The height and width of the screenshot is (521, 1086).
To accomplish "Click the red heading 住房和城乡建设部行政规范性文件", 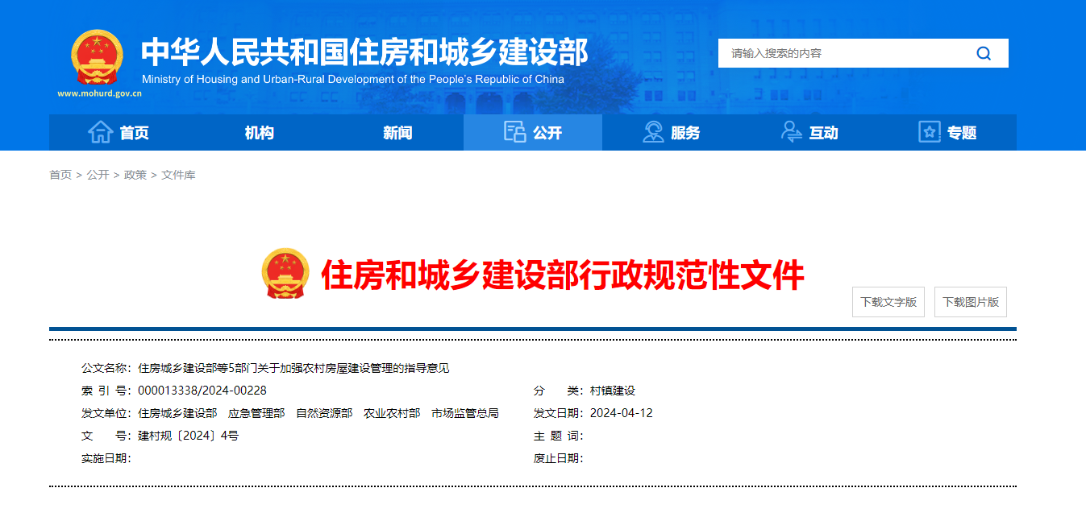I will click(x=562, y=275).
